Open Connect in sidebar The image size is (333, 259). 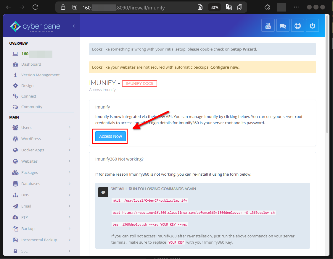coord(29,96)
